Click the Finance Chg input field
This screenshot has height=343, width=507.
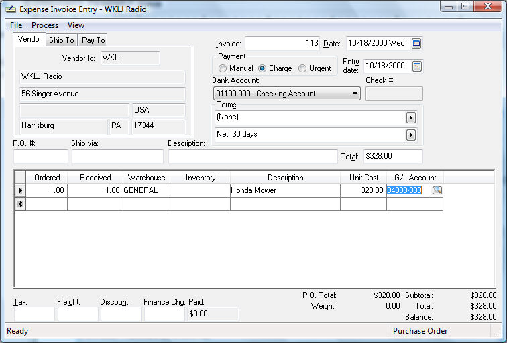click(x=164, y=314)
